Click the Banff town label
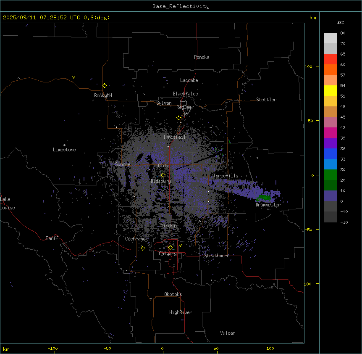The height and width of the screenshot is (354, 362). click(x=52, y=238)
